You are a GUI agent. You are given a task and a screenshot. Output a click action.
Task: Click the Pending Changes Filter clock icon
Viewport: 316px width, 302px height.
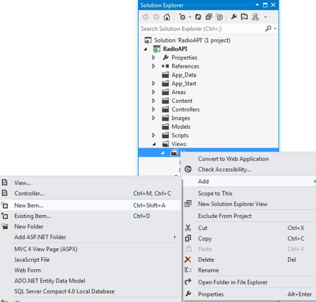point(182,17)
